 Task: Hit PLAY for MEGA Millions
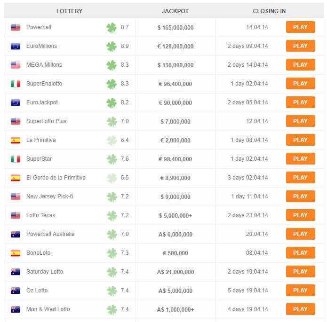click(301, 65)
